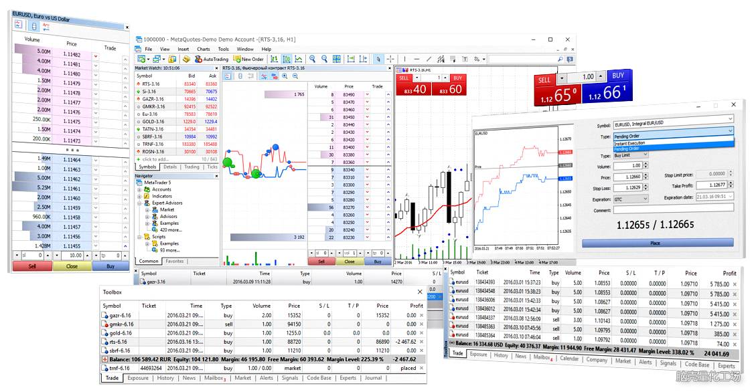This screenshot has width=752, height=392.
Task: Click BUY 833 60 on RTS chart panel
Action: [449, 85]
